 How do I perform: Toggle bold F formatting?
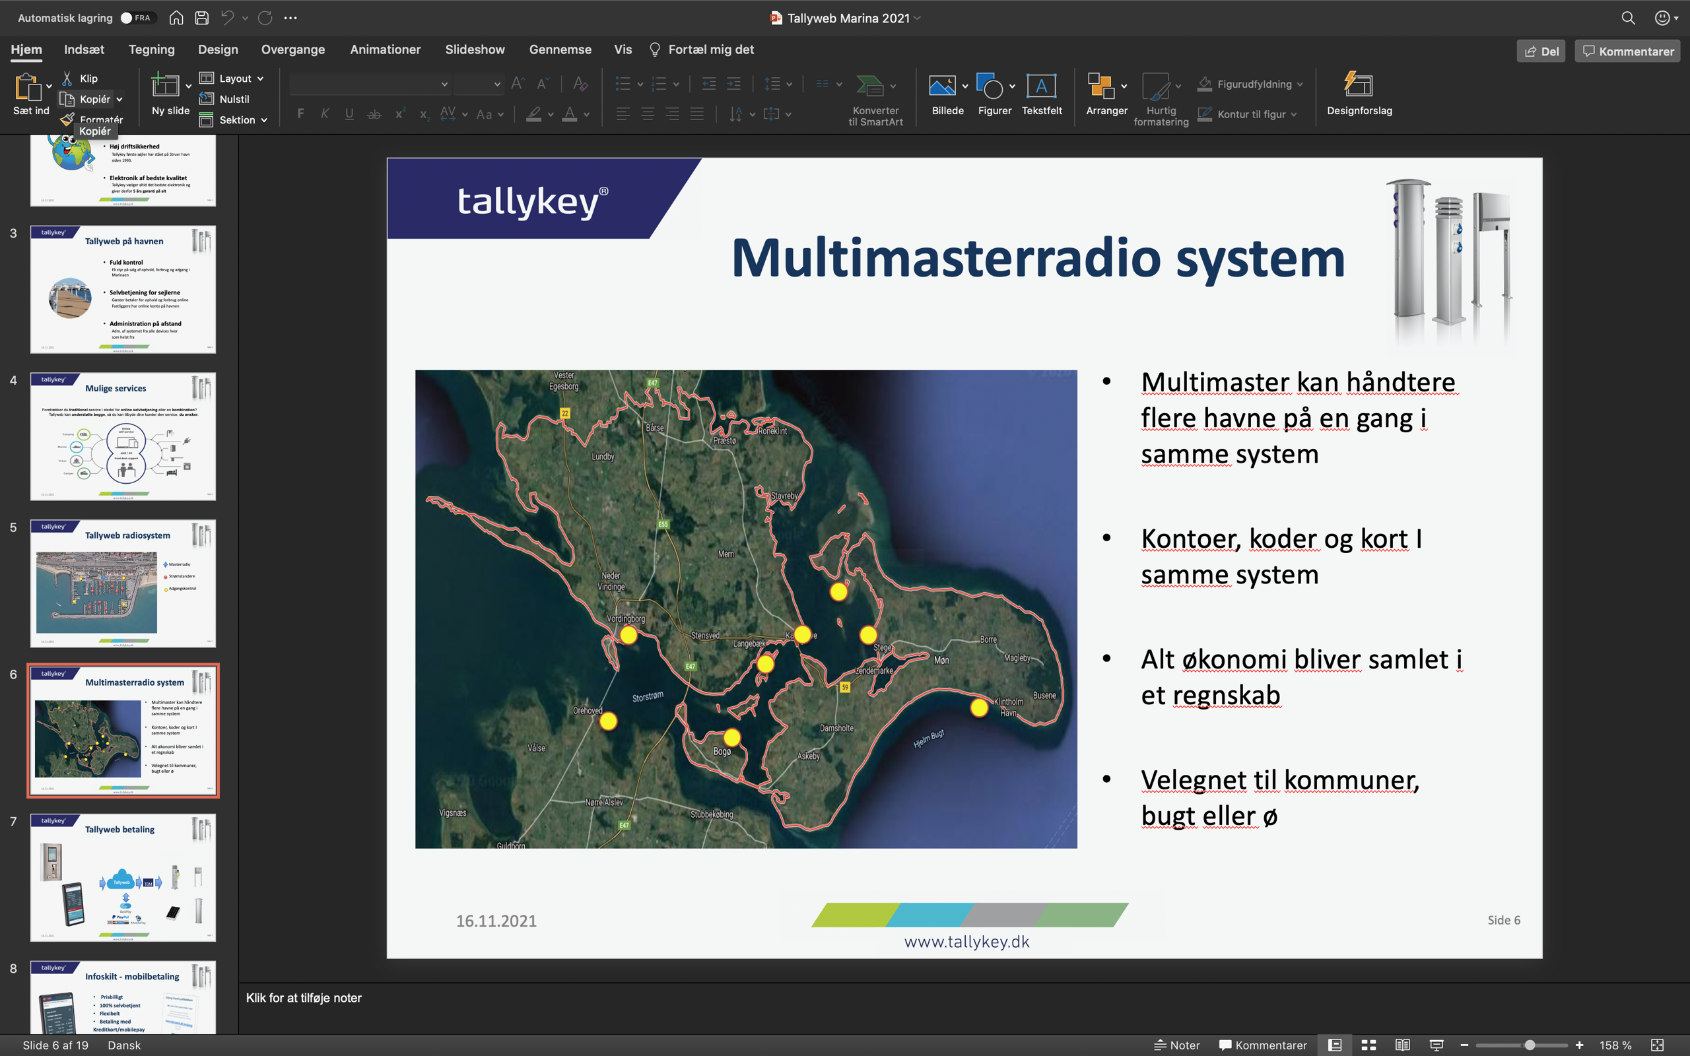click(300, 114)
